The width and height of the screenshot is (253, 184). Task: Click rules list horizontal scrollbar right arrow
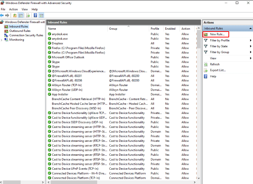click(x=195, y=182)
